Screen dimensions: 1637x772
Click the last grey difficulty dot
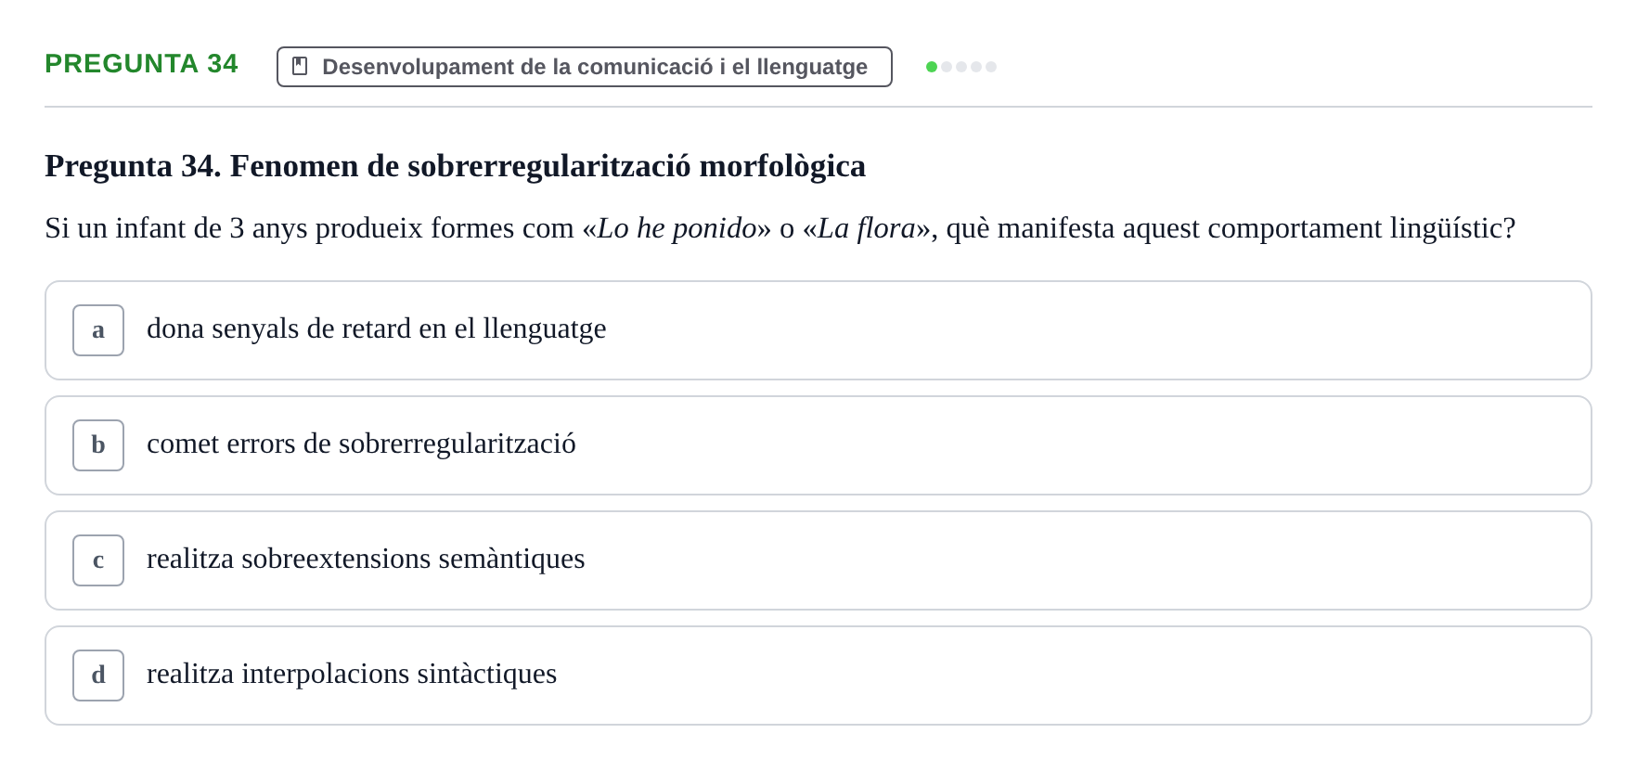click(x=991, y=67)
